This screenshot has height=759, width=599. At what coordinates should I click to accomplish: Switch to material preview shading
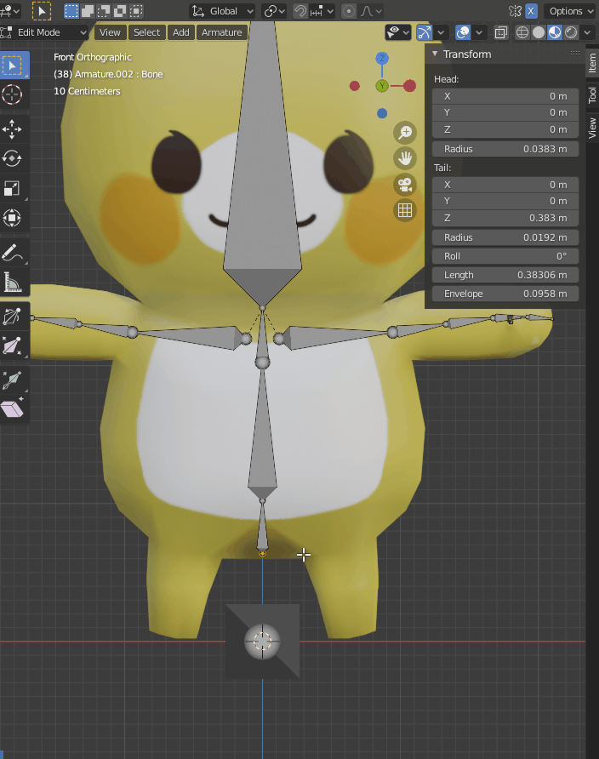[555, 32]
